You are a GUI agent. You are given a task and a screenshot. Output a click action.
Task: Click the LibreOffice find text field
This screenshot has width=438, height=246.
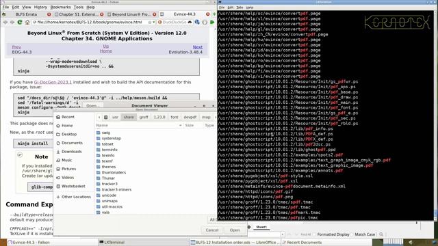264,234
